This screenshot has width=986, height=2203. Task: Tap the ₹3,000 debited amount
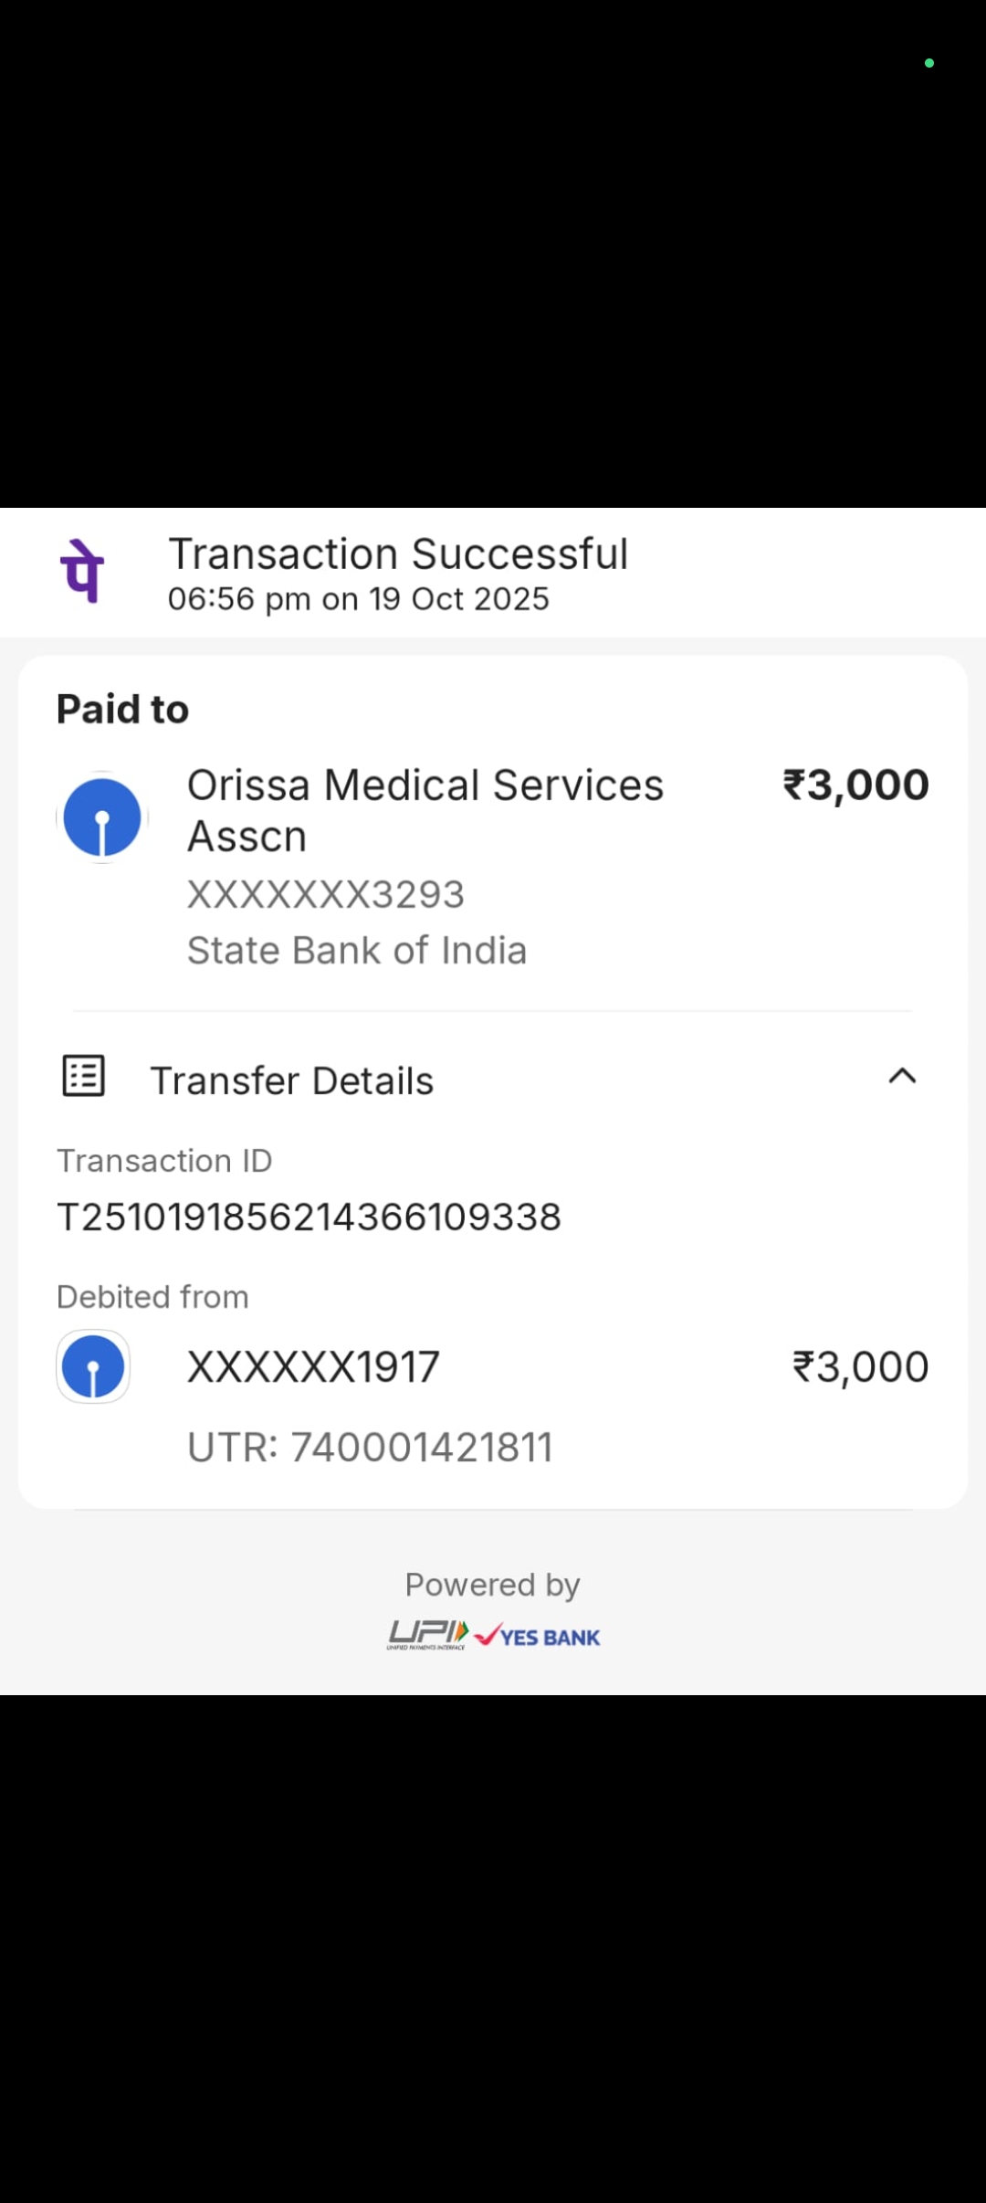pyautogui.click(x=860, y=1367)
